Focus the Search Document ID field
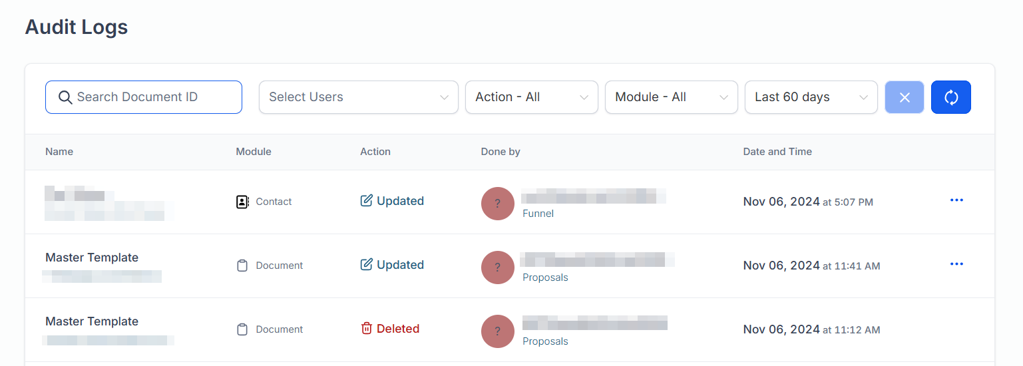1023x366 pixels. 153,97
